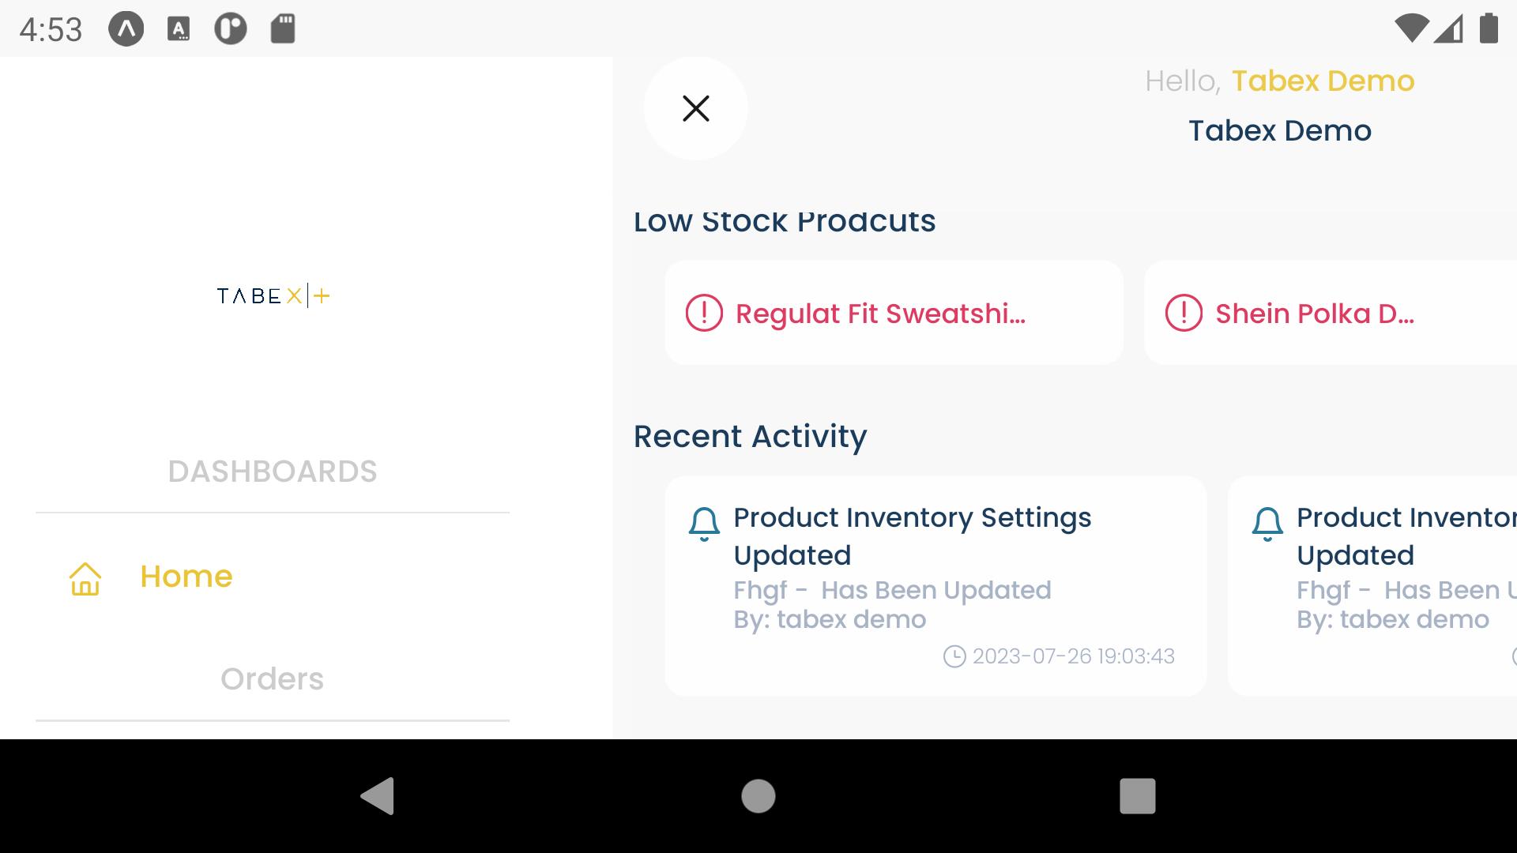The width and height of the screenshot is (1517, 853).
Task: Tap Android back navigation button
Action: (x=378, y=795)
